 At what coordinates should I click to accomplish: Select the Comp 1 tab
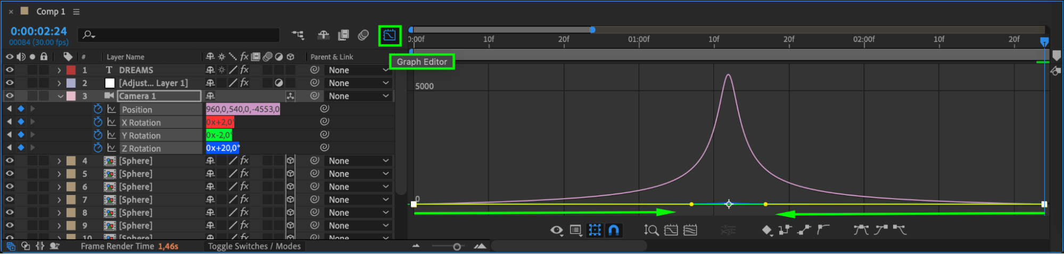point(51,11)
